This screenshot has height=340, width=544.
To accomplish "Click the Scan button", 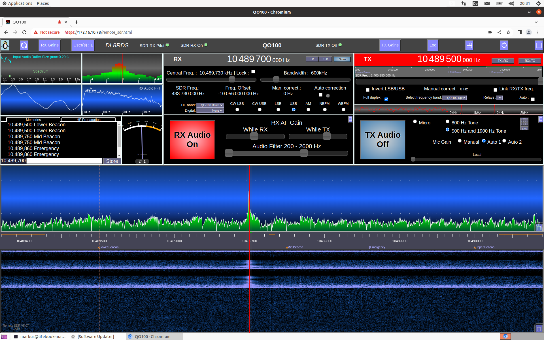I will [x=342, y=59].
